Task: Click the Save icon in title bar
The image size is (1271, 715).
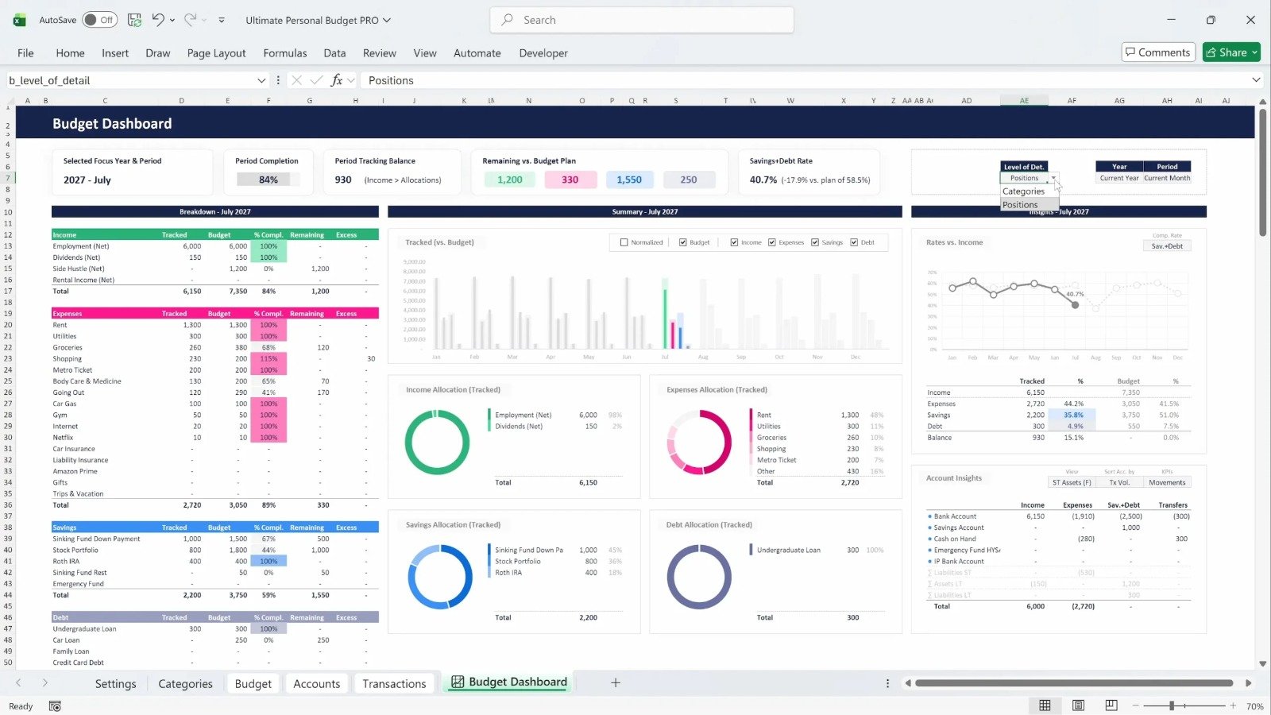Action: tap(134, 20)
